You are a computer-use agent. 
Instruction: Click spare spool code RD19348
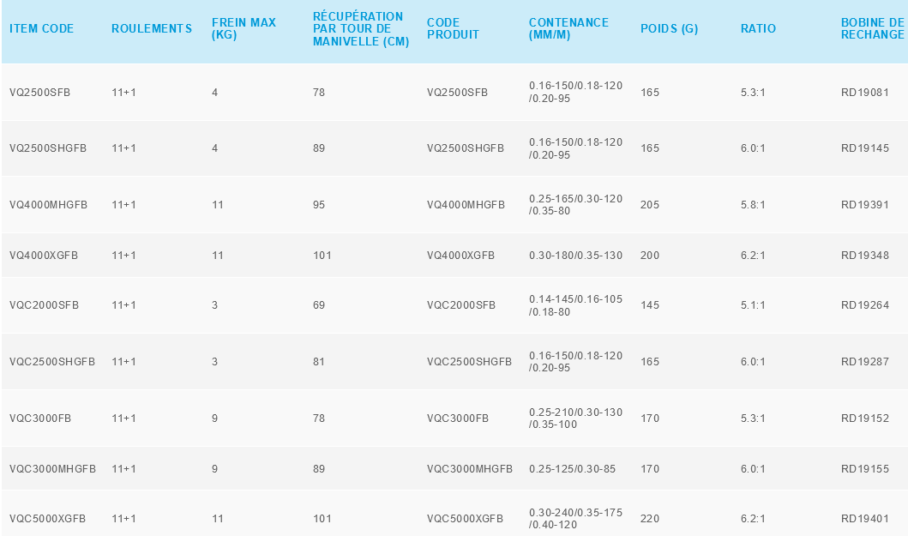[864, 255]
